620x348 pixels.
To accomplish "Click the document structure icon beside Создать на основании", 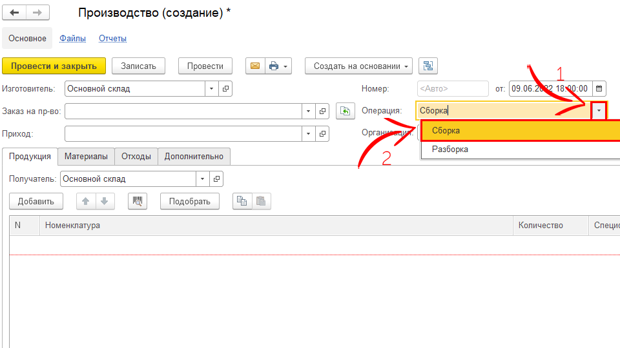I will (x=428, y=66).
